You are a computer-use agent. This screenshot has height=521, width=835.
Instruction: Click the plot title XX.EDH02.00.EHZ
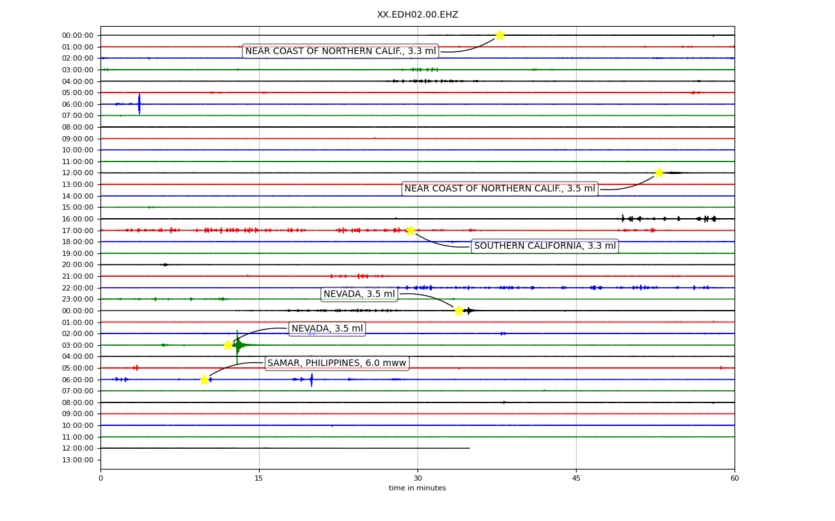pyautogui.click(x=417, y=15)
